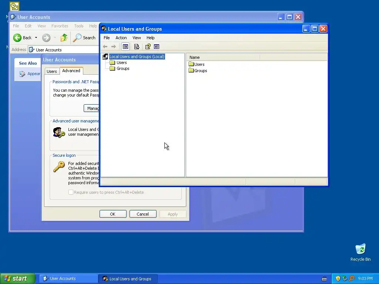Click Local Users and Groups title bar icon
The image size is (379, 284).
click(x=104, y=29)
